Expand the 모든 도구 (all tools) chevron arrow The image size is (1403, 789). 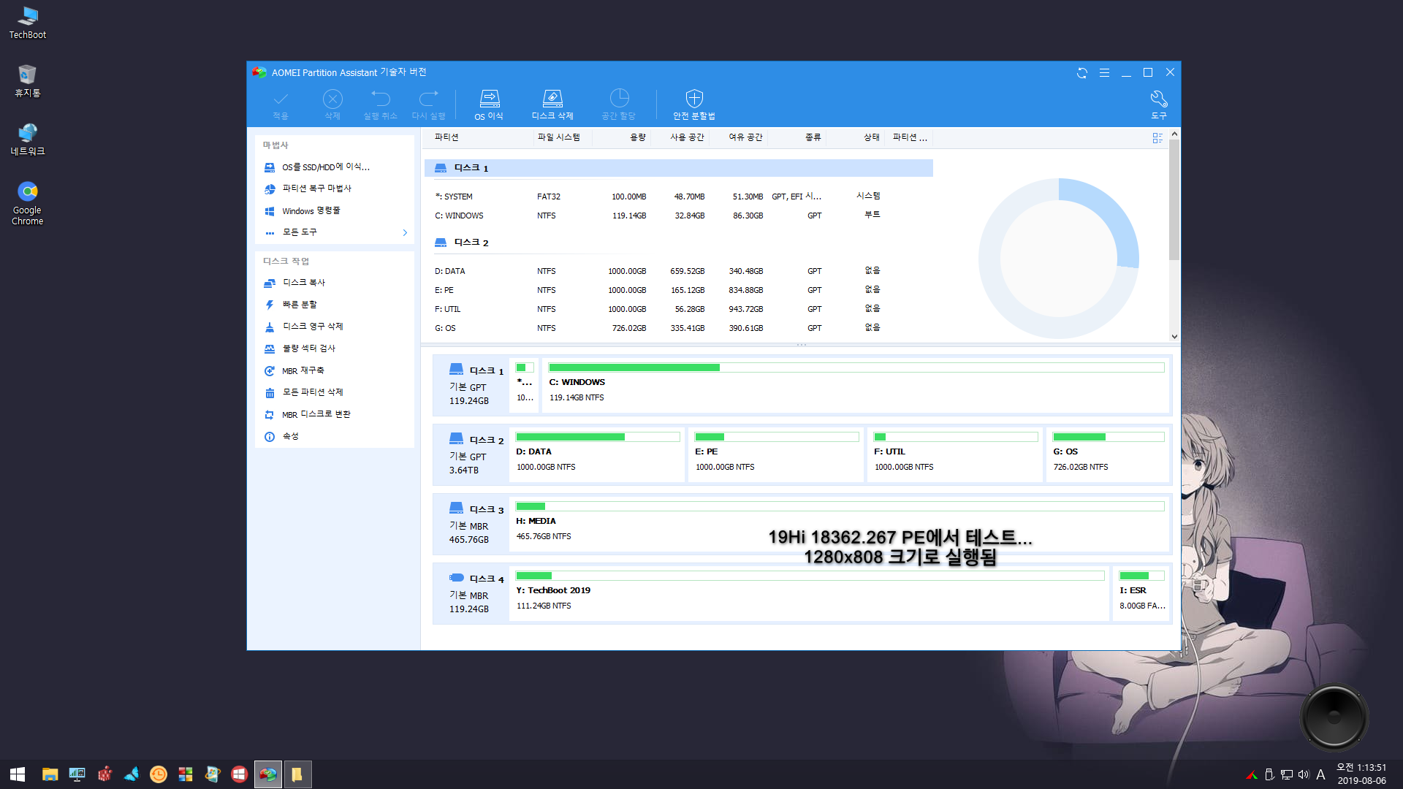405,232
